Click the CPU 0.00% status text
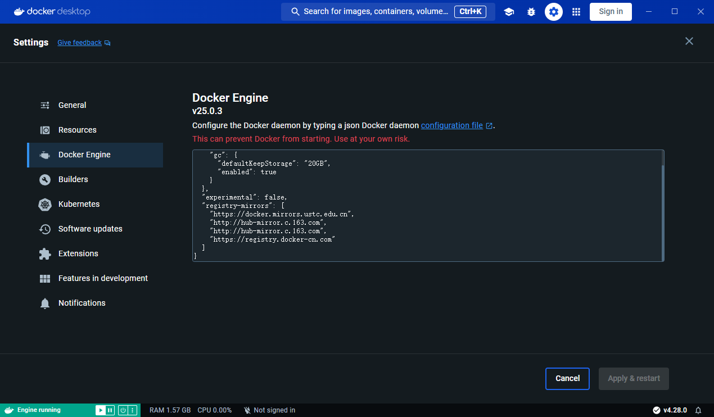The height and width of the screenshot is (417, 714). (215, 410)
